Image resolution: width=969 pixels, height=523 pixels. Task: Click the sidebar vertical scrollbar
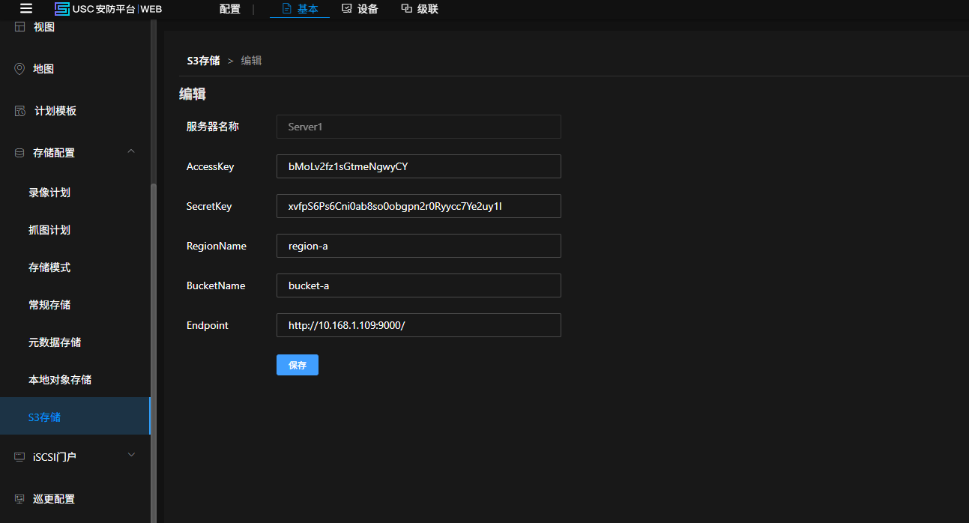[154, 337]
